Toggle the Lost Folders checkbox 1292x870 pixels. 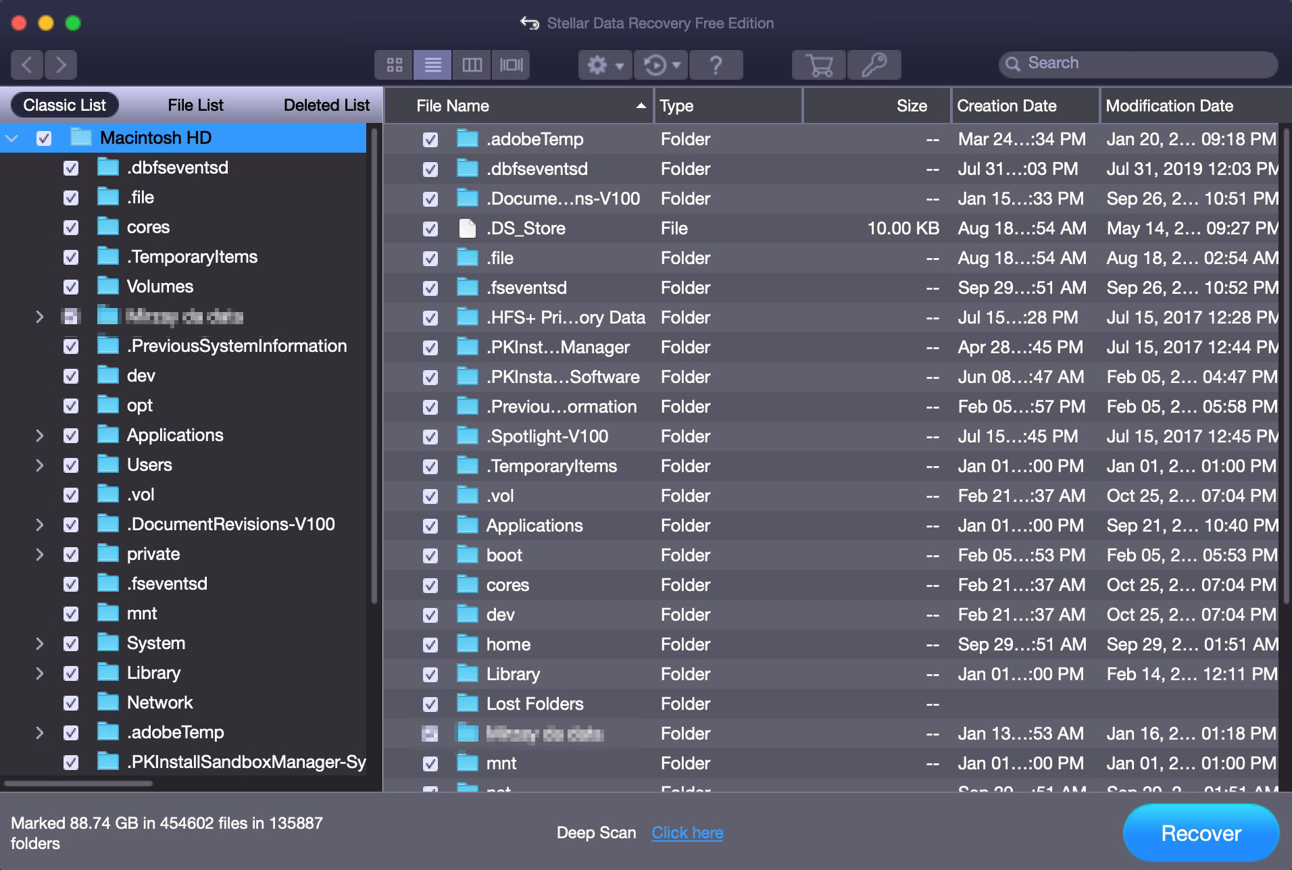click(x=430, y=705)
